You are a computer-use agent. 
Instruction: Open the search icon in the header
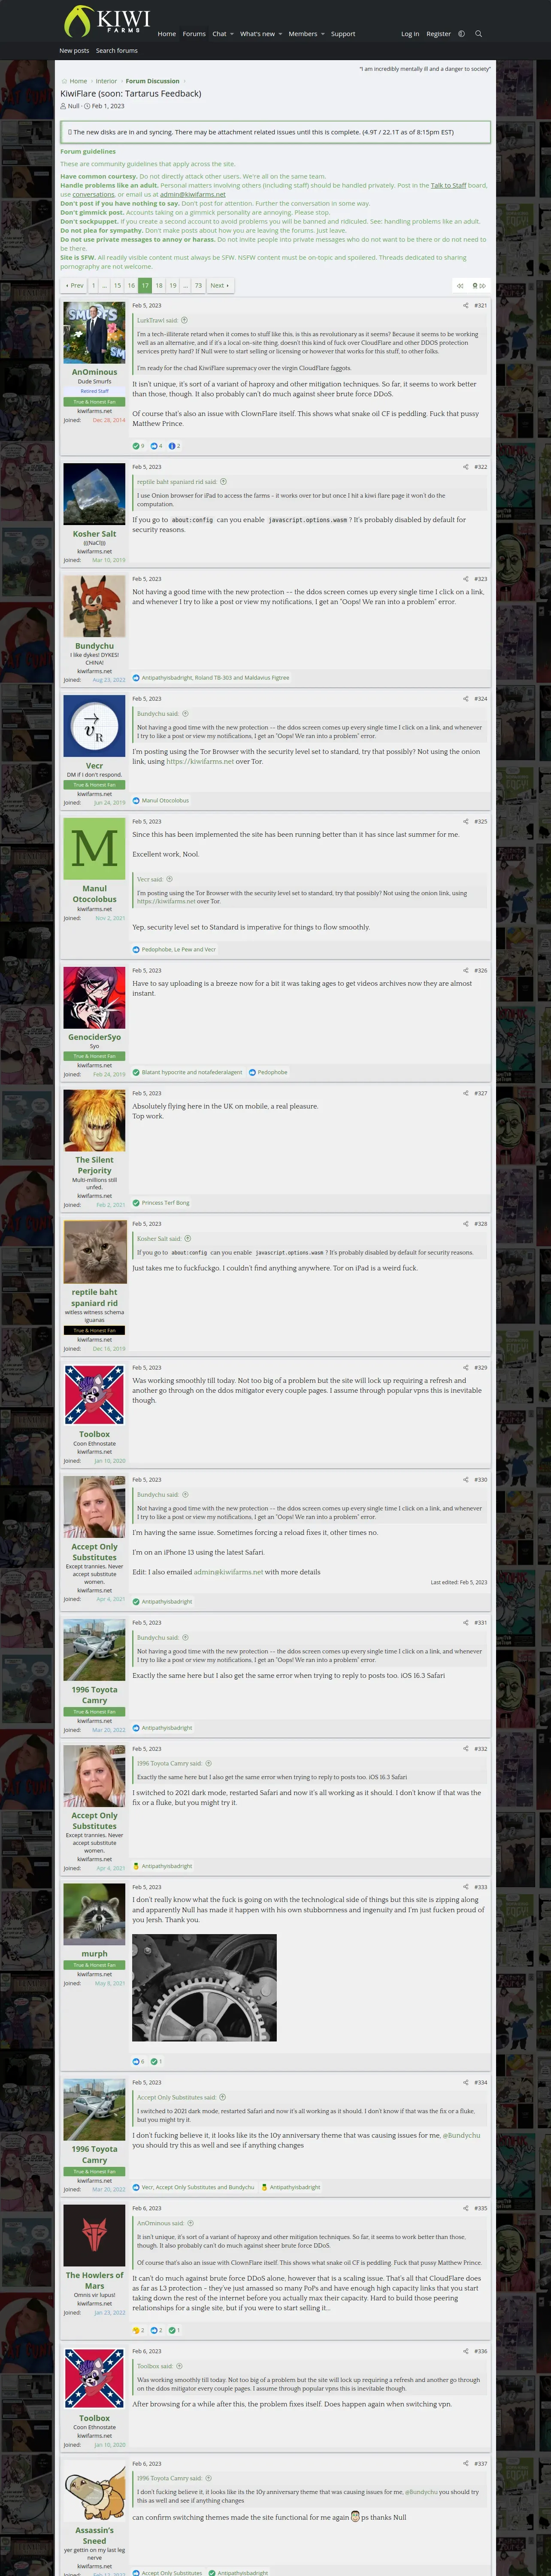478,34
